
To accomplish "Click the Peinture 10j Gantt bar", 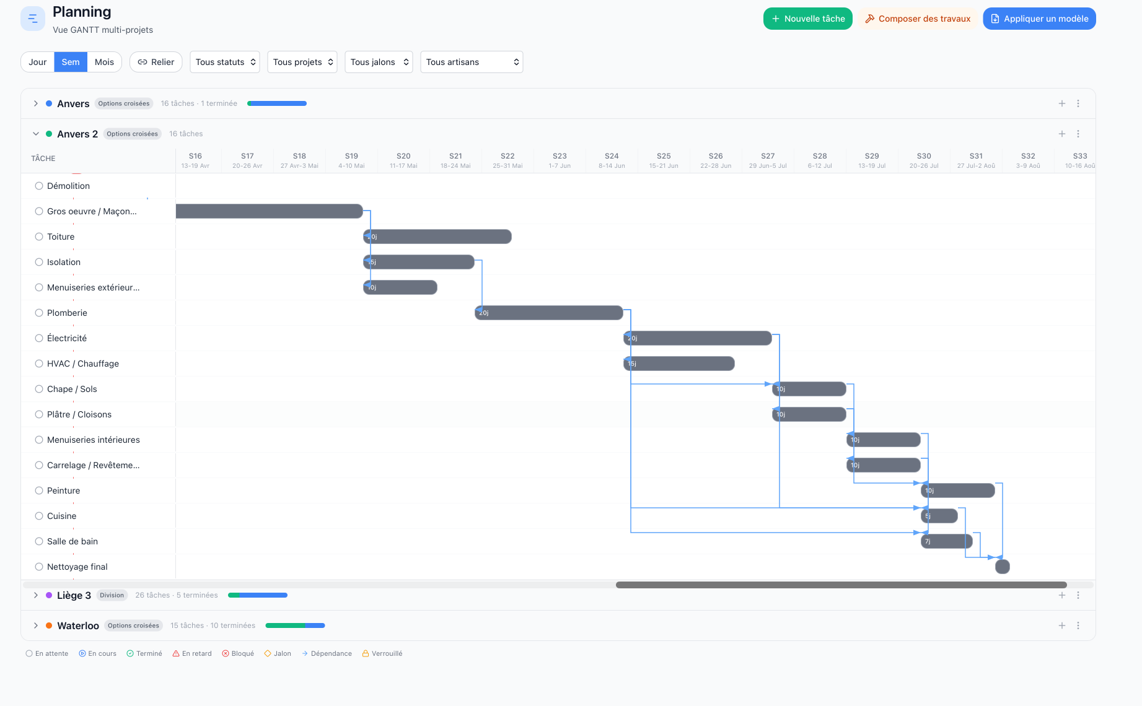I will pos(958,490).
